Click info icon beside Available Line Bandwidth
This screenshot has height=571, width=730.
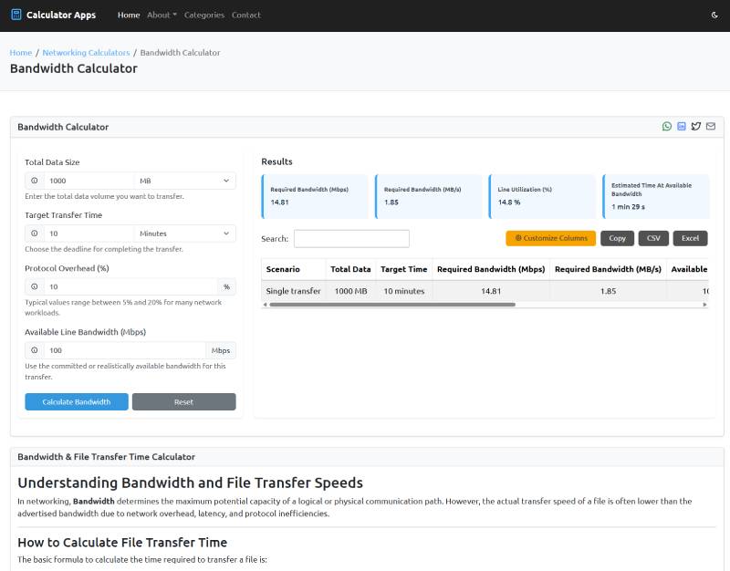pyautogui.click(x=35, y=350)
